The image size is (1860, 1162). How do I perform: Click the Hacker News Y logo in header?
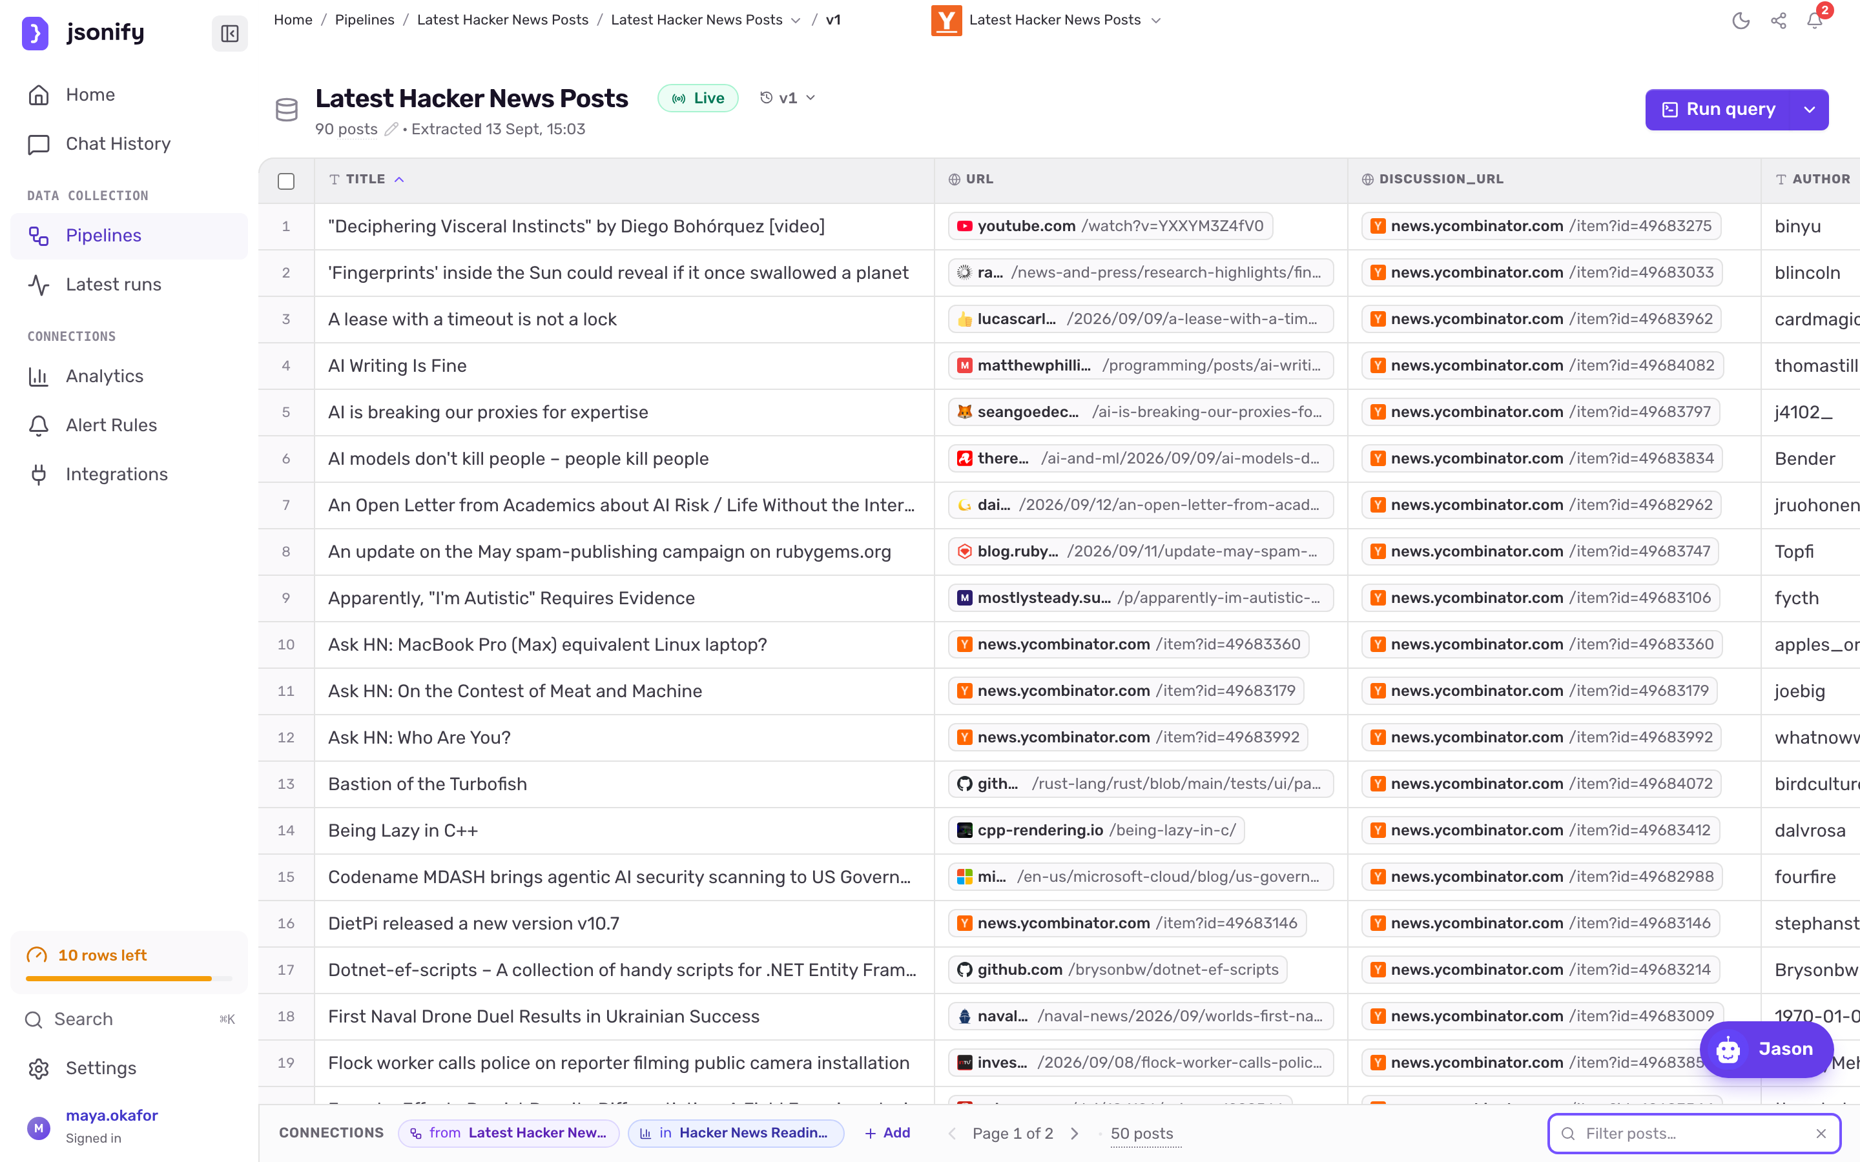[x=946, y=20]
